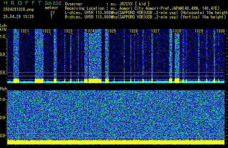Click the meteor count value 27

click(53, 13)
